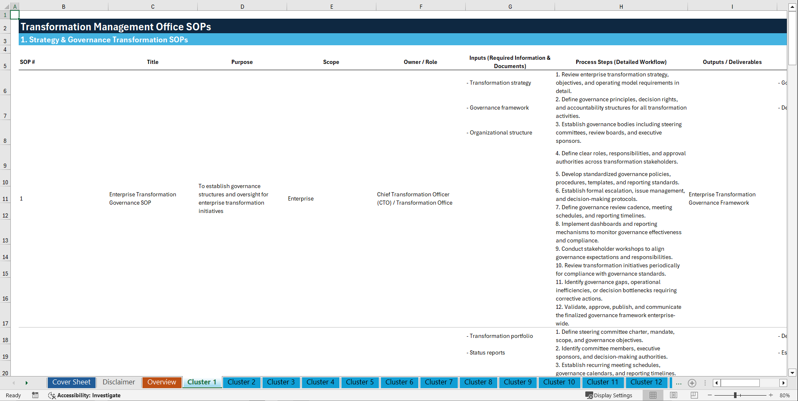Switch to the Cluster 3 sheet

pos(281,382)
